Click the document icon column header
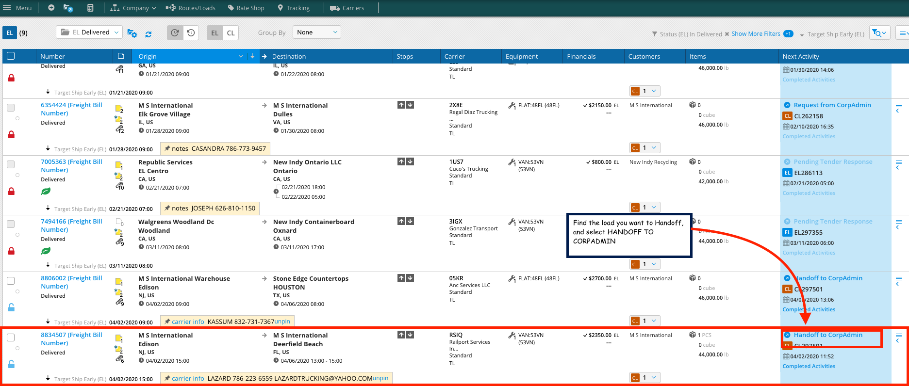Screen dimensions: 909x386 point(121,56)
